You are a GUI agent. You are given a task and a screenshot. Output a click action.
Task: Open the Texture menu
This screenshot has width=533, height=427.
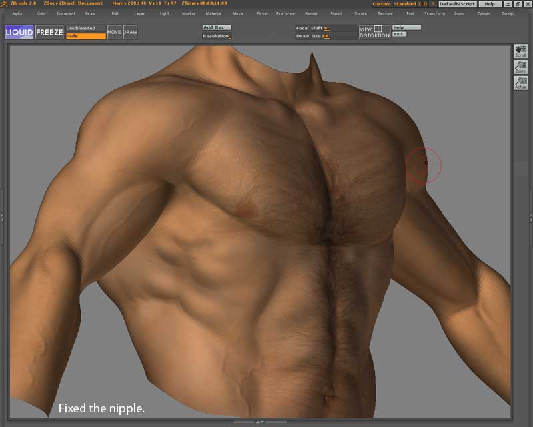coord(386,13)
